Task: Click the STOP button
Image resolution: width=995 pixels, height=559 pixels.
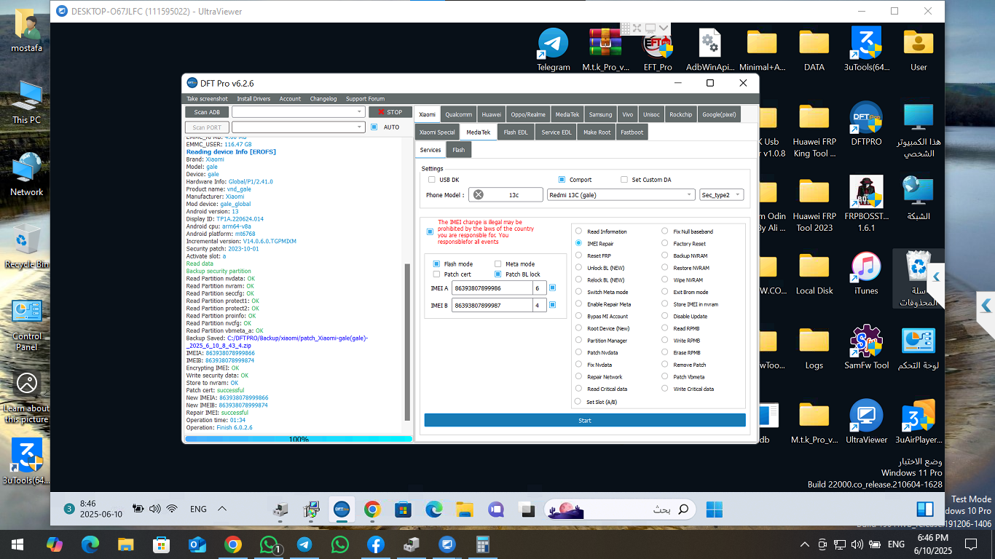Action: (x=390, y=112)
